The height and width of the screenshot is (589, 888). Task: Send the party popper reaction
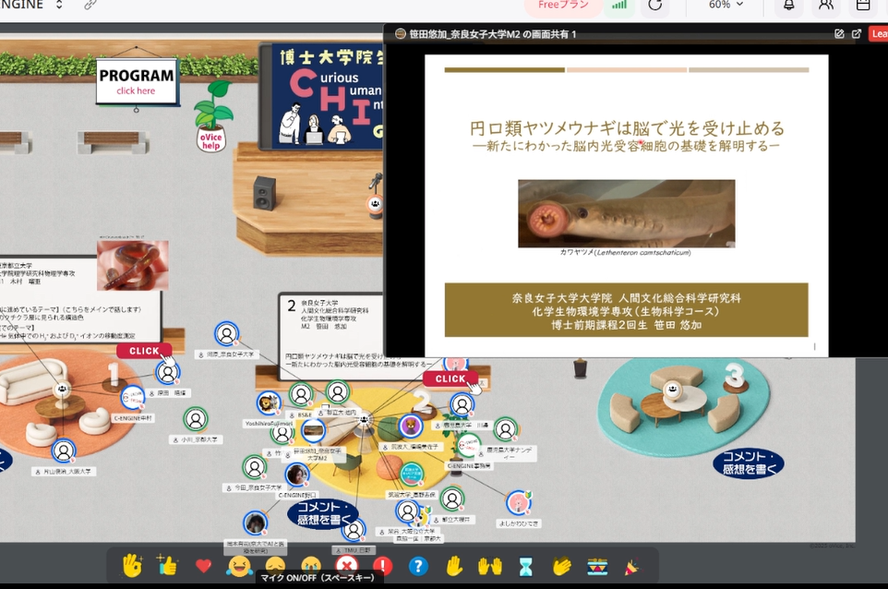[x=631, y=566]
